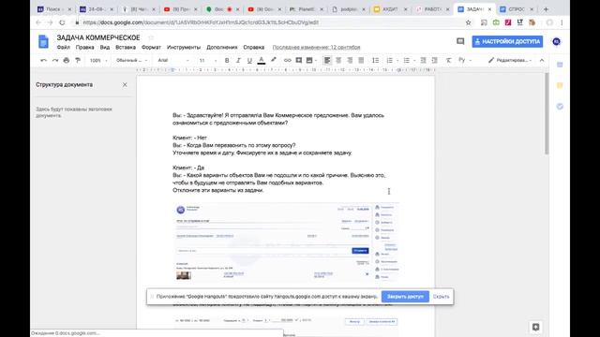The width and height of the screenshot is (600, 337).
Task: Bookmark this page with the star
Action: [x=468, y=22]
